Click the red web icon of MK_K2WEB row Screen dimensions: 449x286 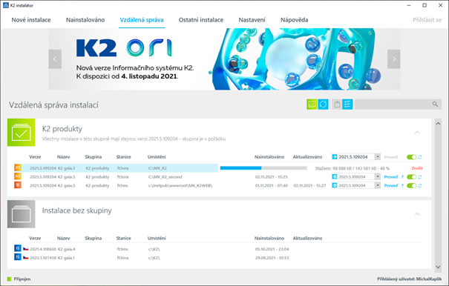[18, 185]
